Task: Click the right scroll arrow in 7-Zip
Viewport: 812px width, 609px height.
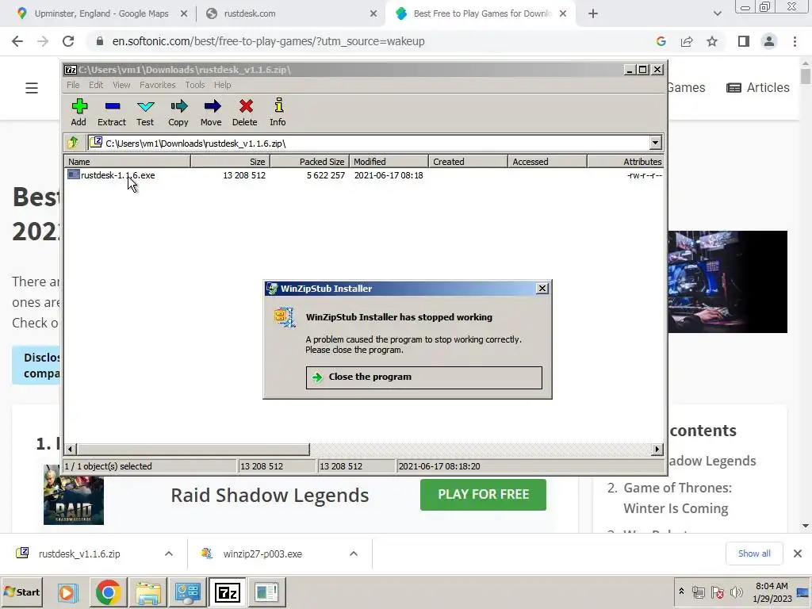Action: pyautogui.click(x=657, y=449)
